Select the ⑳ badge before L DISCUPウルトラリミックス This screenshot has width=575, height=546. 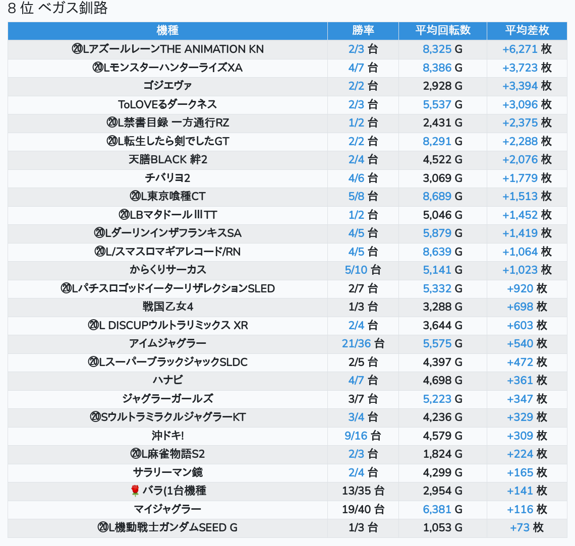pos(93,326)
